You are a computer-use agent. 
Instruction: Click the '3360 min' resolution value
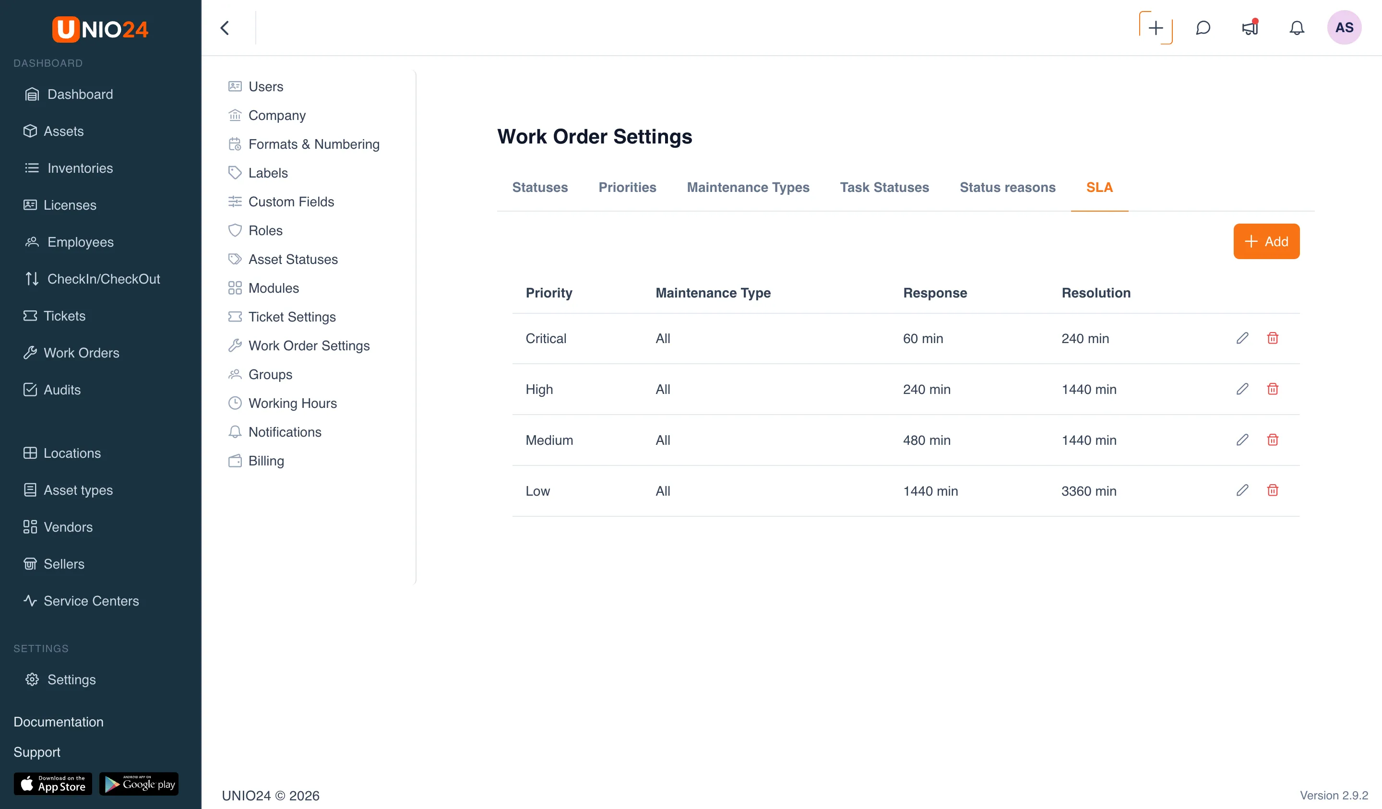coord(1089,491)
